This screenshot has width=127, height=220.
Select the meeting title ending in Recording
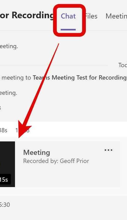(27, 15)
